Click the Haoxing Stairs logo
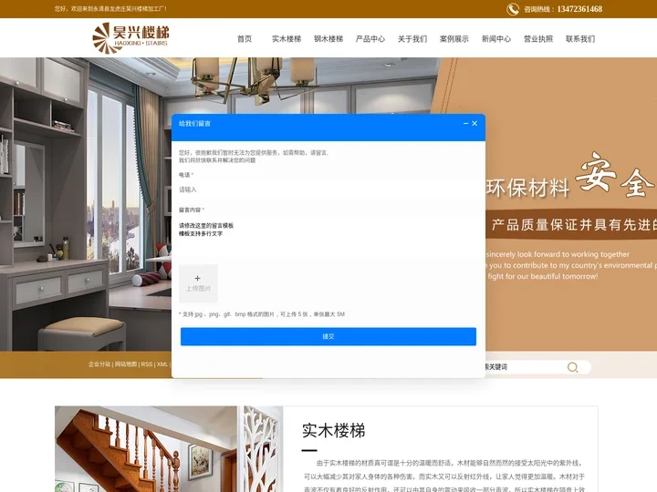This screenshot has width=657, height=492. [130, 38]
